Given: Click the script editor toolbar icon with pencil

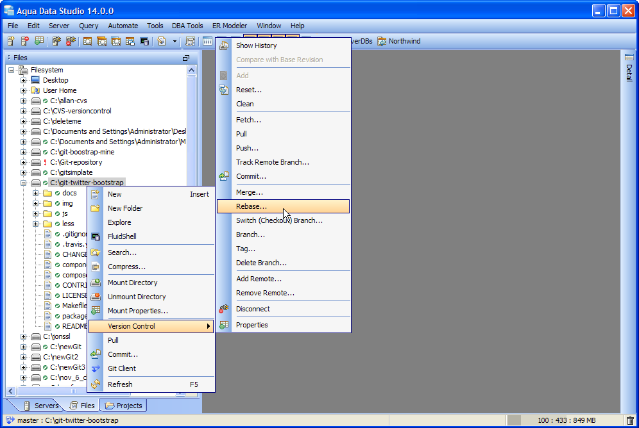Looking at the screenshot, I should click(162, 41).
